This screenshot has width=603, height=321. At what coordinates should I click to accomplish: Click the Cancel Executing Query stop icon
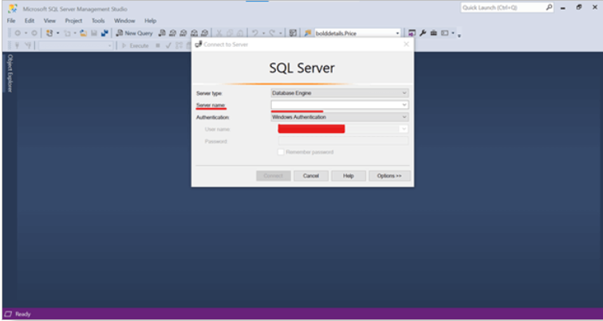pos(158,45)
